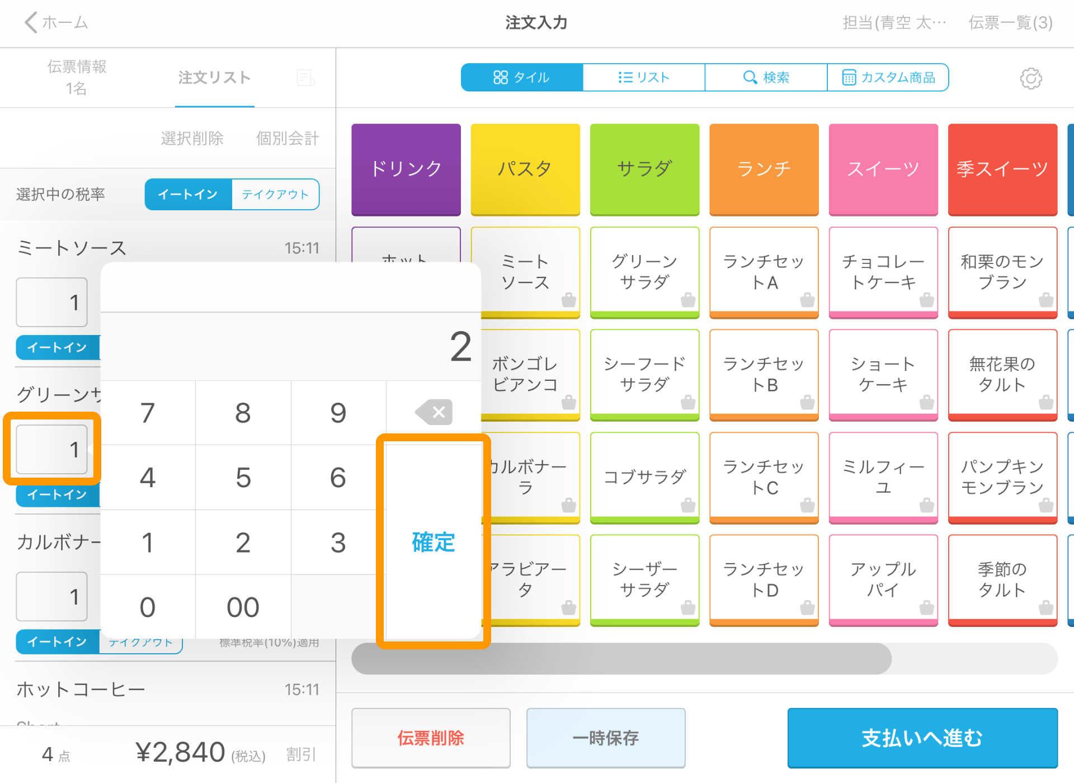Toggle イートイン under ミートソース item
The height and width of the screenshot is (783, 1074).
[58, 347]
